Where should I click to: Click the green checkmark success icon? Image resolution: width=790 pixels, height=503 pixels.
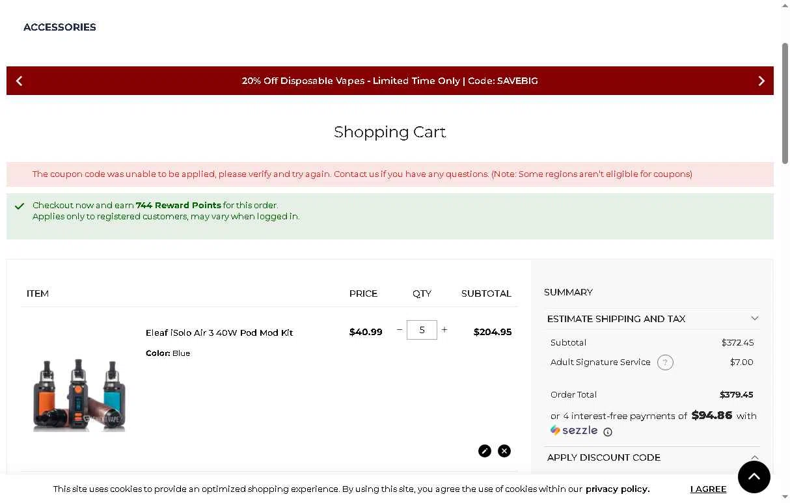click(x=20, y=206)
